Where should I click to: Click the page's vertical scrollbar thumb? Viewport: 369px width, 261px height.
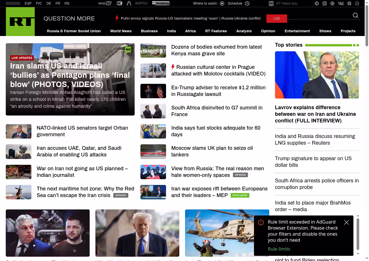point(367,26)
